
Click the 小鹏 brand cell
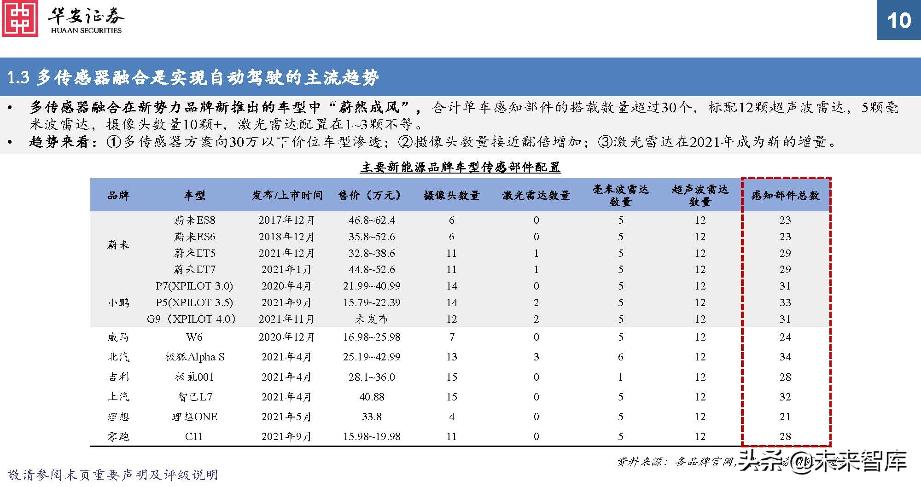tap(118, 302)
